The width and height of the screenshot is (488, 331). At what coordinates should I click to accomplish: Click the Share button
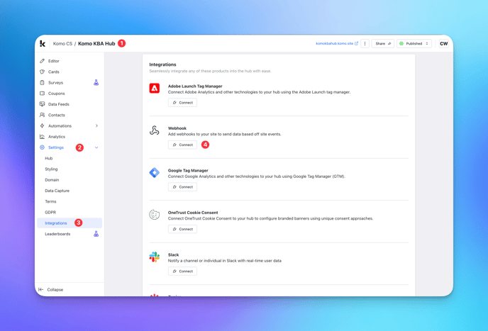(x=383, y=43)
